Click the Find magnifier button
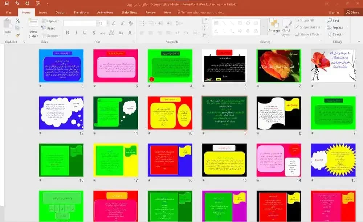This screenshot has height=222, width=363. pyautogui.click(x=333, y=21)
